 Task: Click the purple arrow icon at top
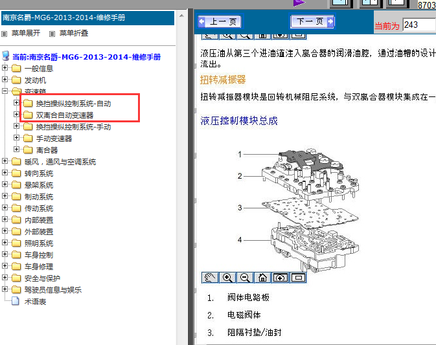[299, 3]
